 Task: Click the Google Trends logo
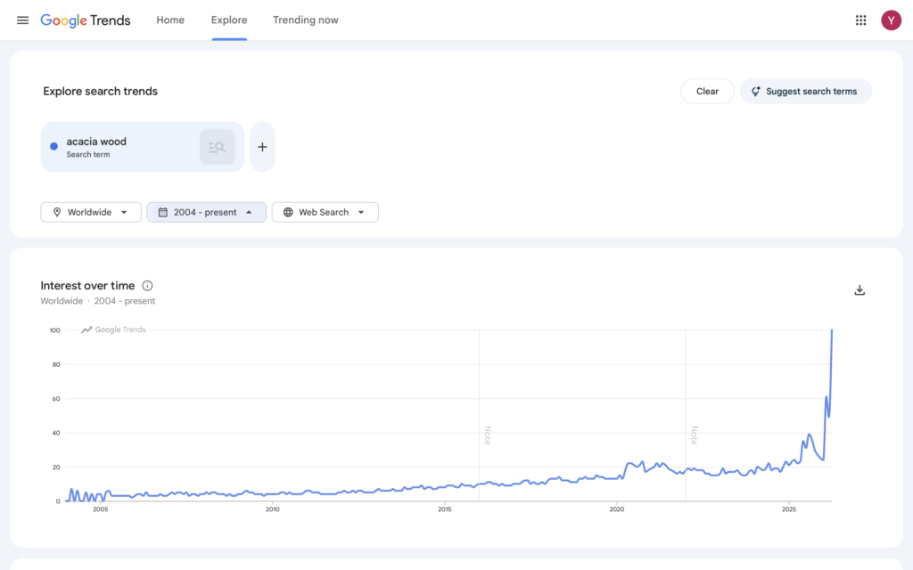coord(86,20)
